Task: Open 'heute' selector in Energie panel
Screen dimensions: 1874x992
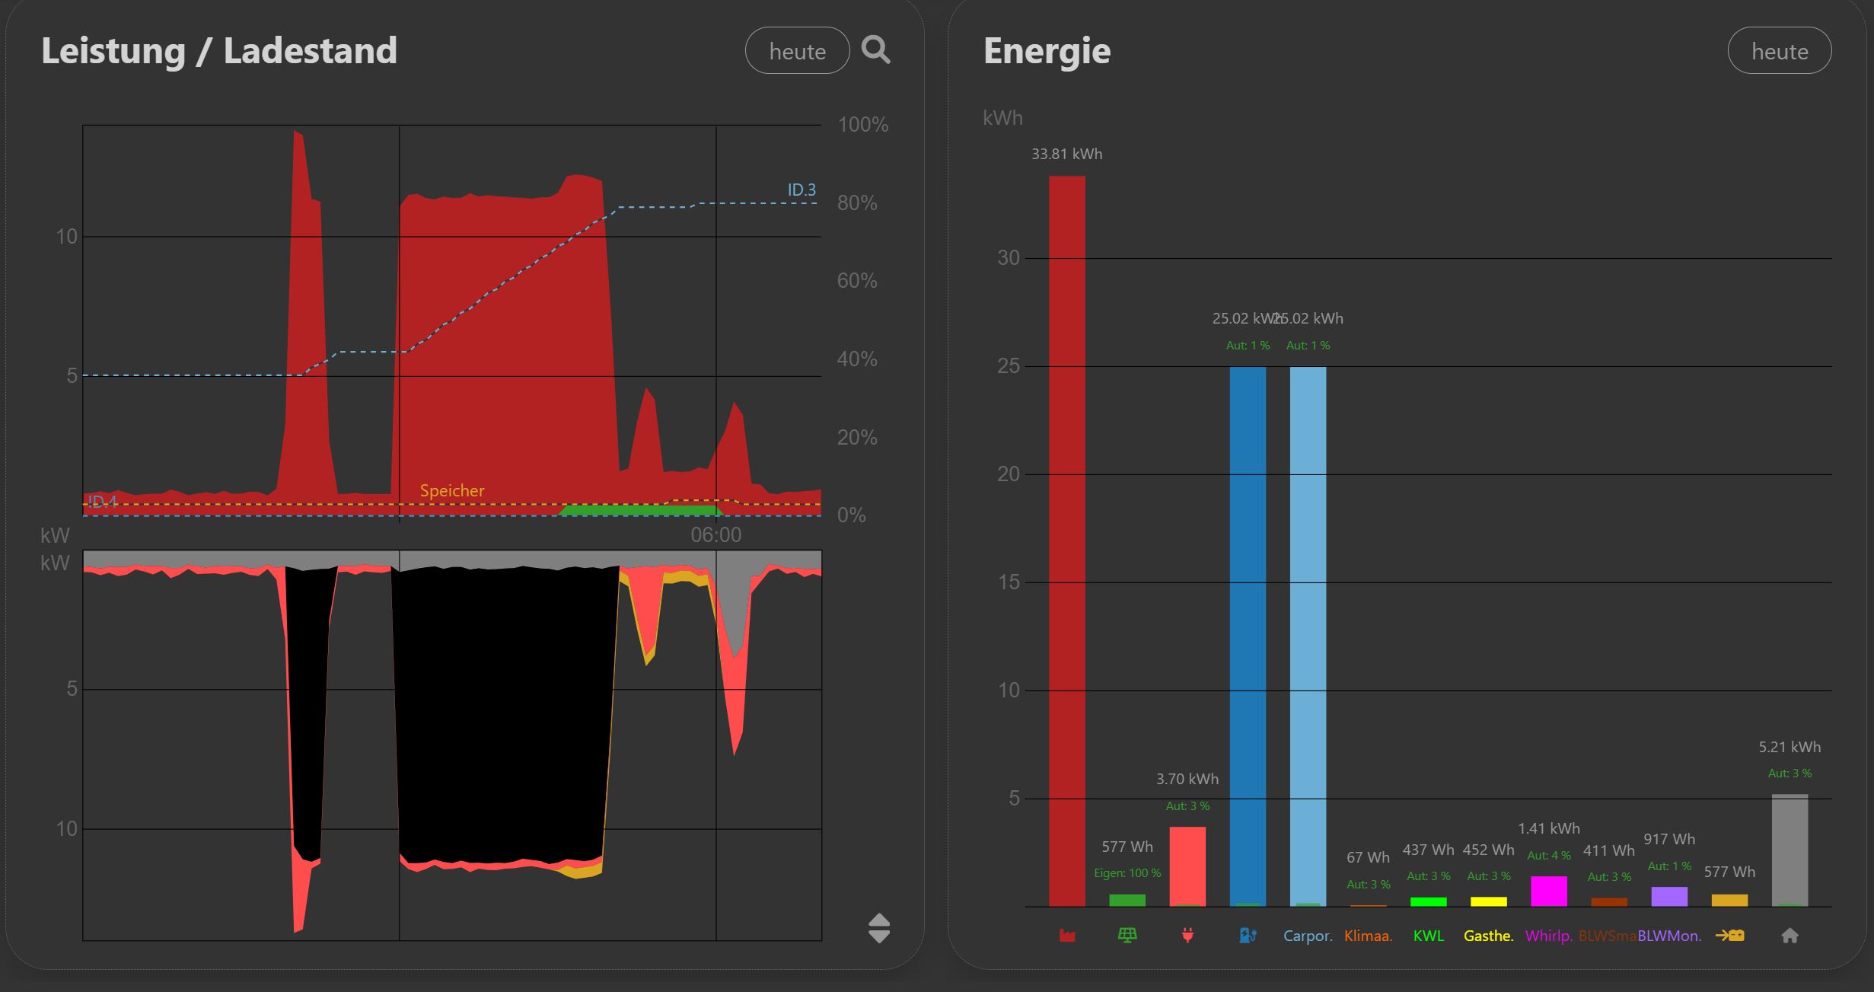Action: coord(1779,51)
